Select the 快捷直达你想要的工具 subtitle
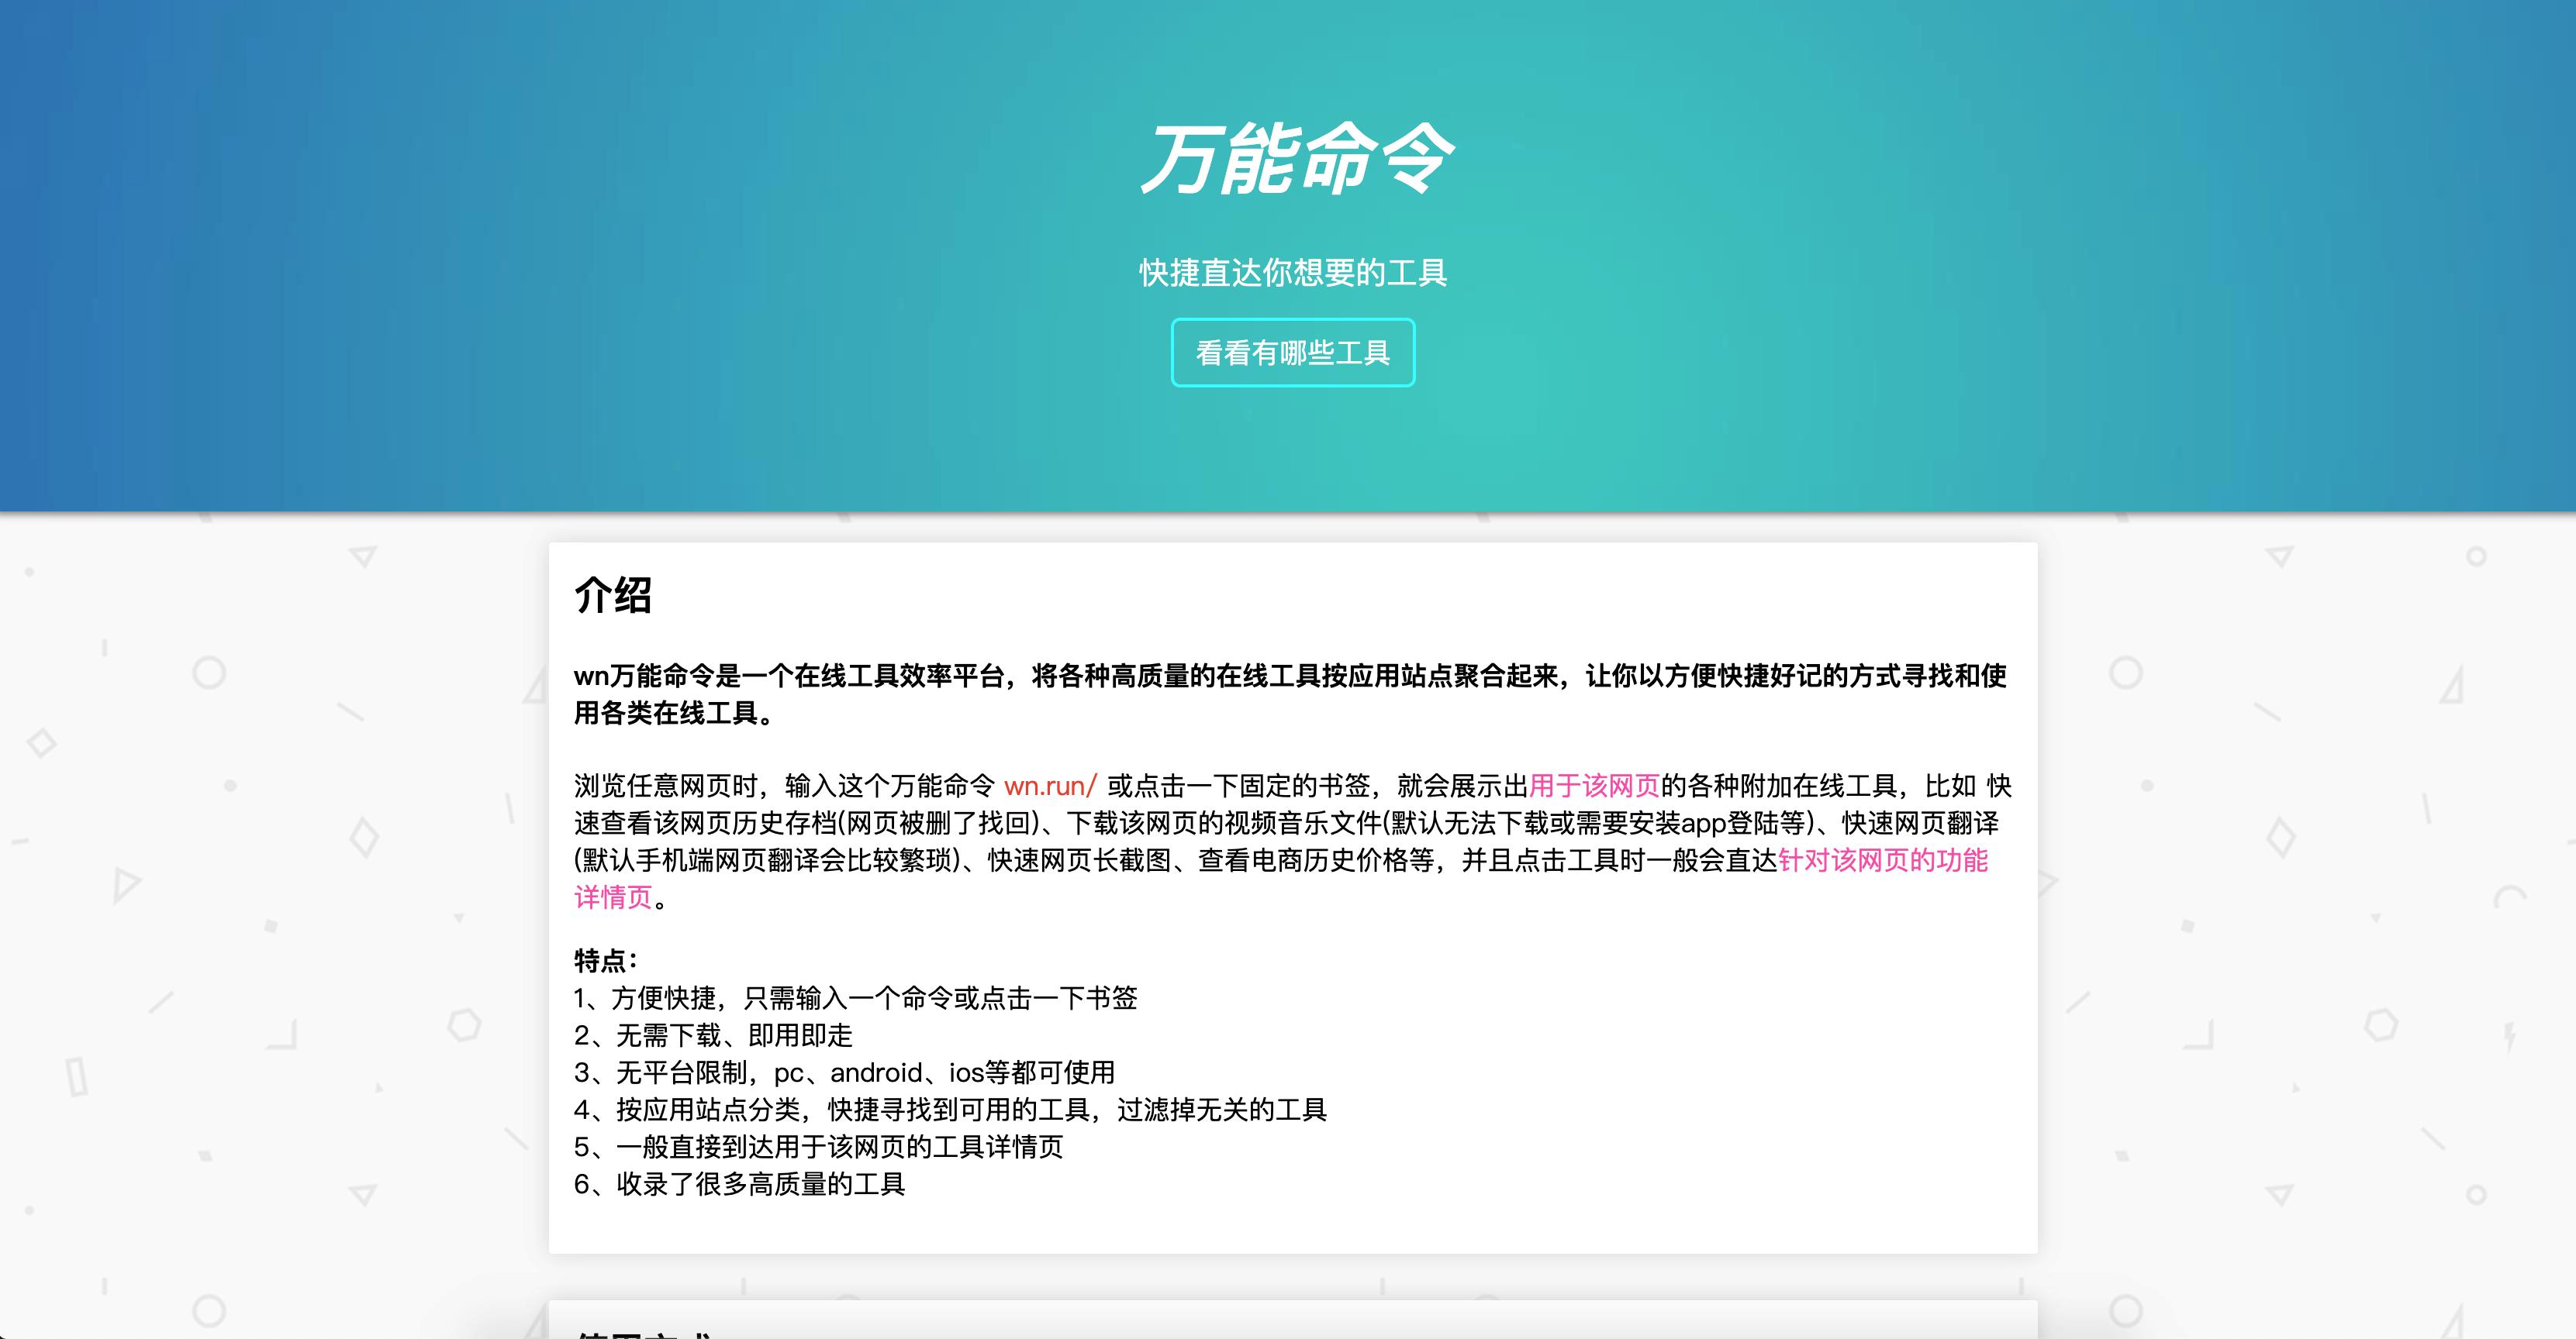Image resolution: width=2576 pixels, height=1339 pixels. tap(1292, 270)
